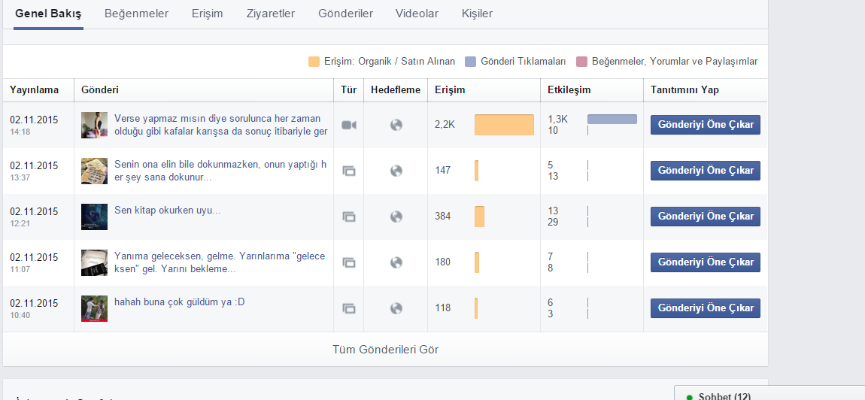Click the video type icon of first post

pos(349,126)
